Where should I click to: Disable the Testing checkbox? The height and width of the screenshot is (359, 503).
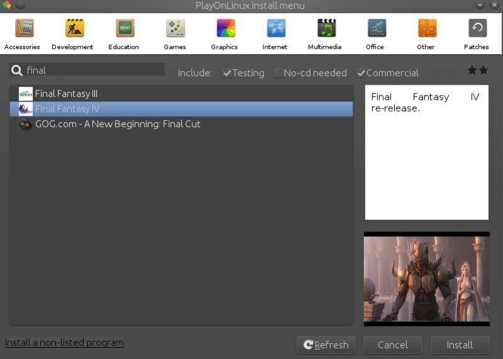227,73
